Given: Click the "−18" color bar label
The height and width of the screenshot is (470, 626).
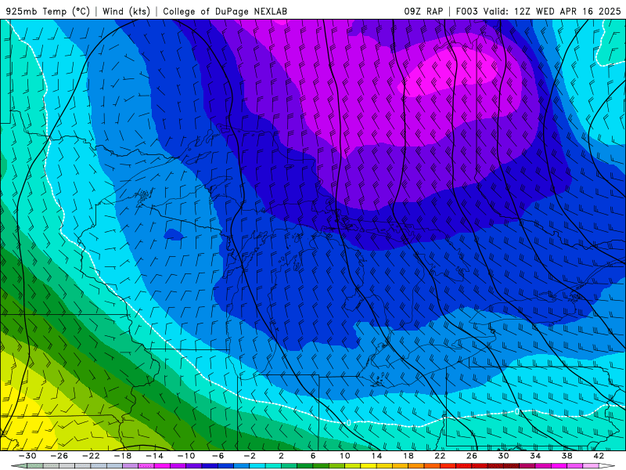Looking at the screenshot, I should click(123, 456).
